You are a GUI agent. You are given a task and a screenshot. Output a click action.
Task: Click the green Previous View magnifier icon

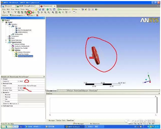tap(60, 12)
